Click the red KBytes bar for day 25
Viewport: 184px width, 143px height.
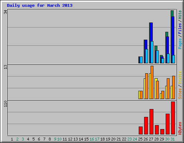click(141, 130)
